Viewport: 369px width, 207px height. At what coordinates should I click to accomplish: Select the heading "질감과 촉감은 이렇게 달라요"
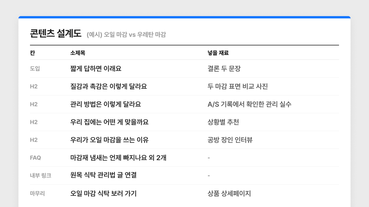click(x=109, y=87)
